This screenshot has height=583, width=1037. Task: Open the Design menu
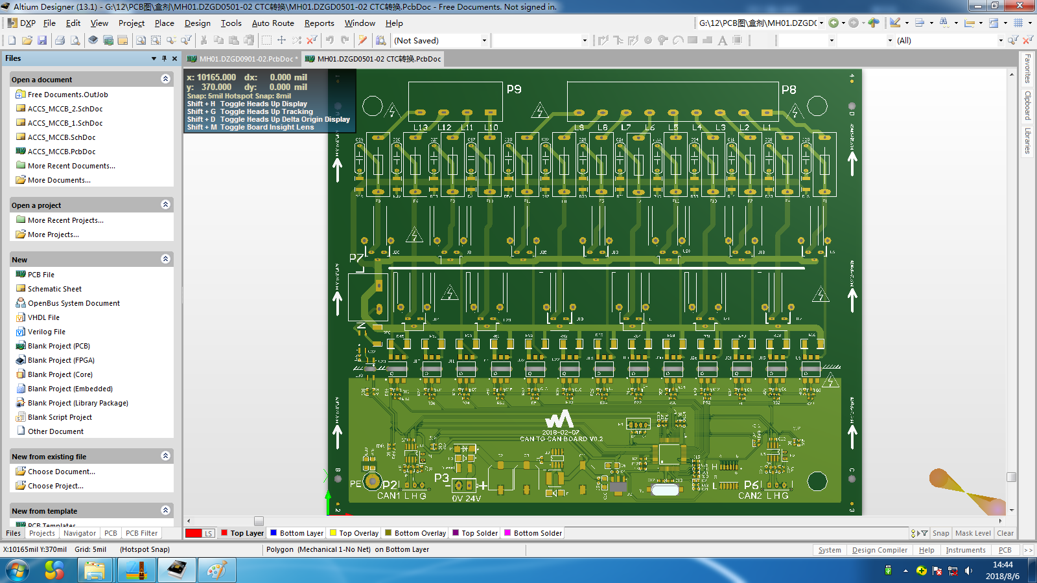pos(197,23)
